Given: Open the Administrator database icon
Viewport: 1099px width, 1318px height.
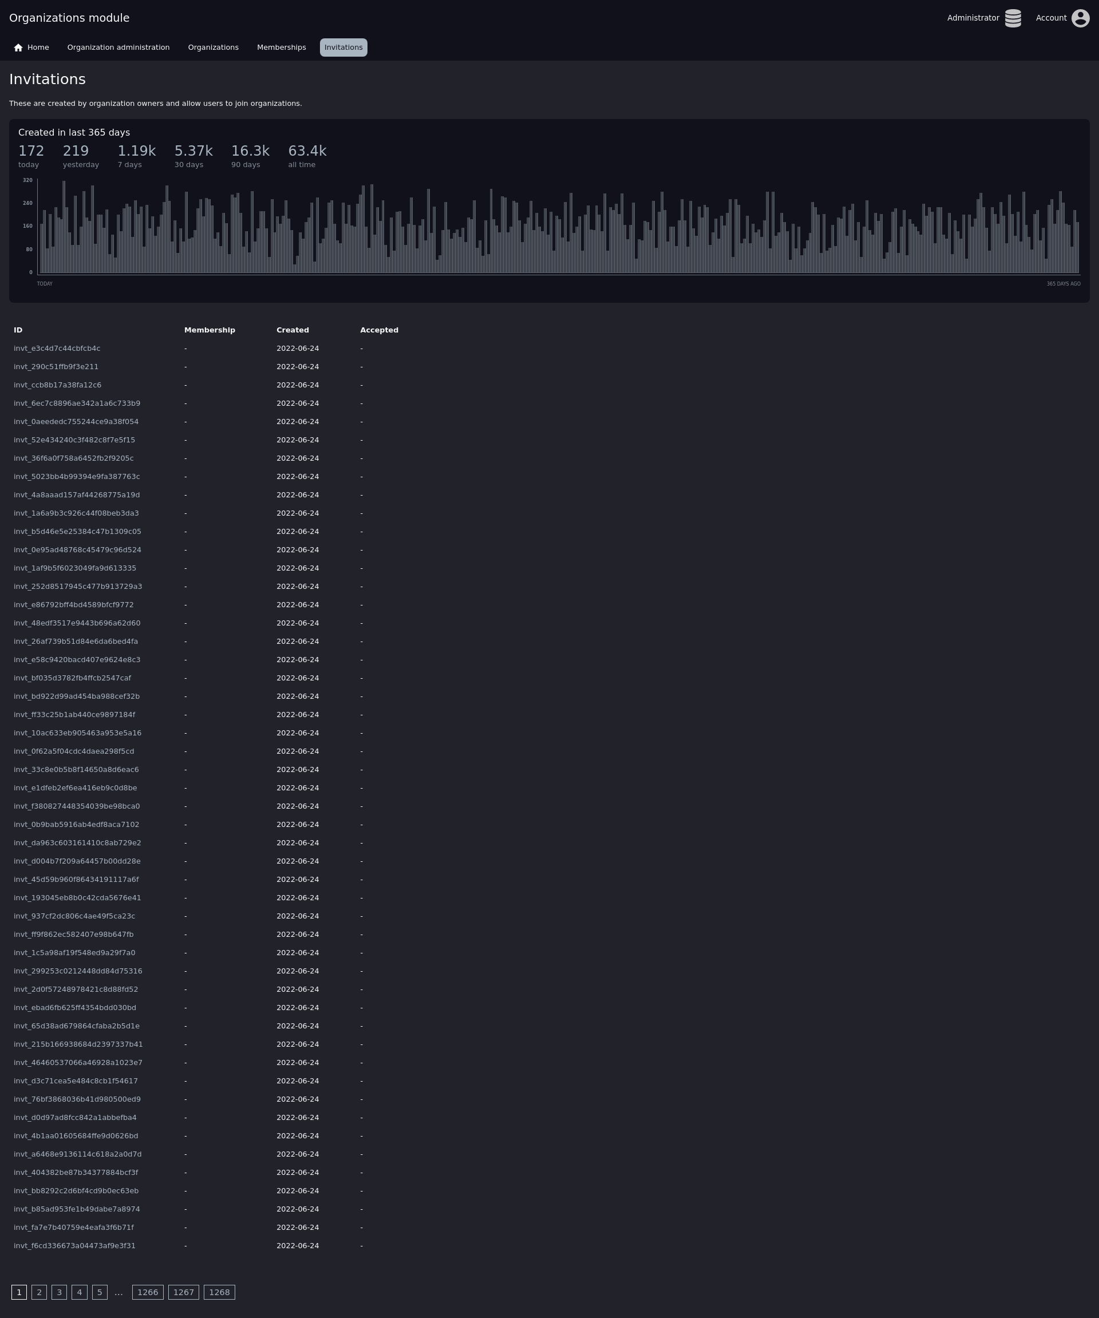Looking at the screenshot, I should (x=1013, y=18).
